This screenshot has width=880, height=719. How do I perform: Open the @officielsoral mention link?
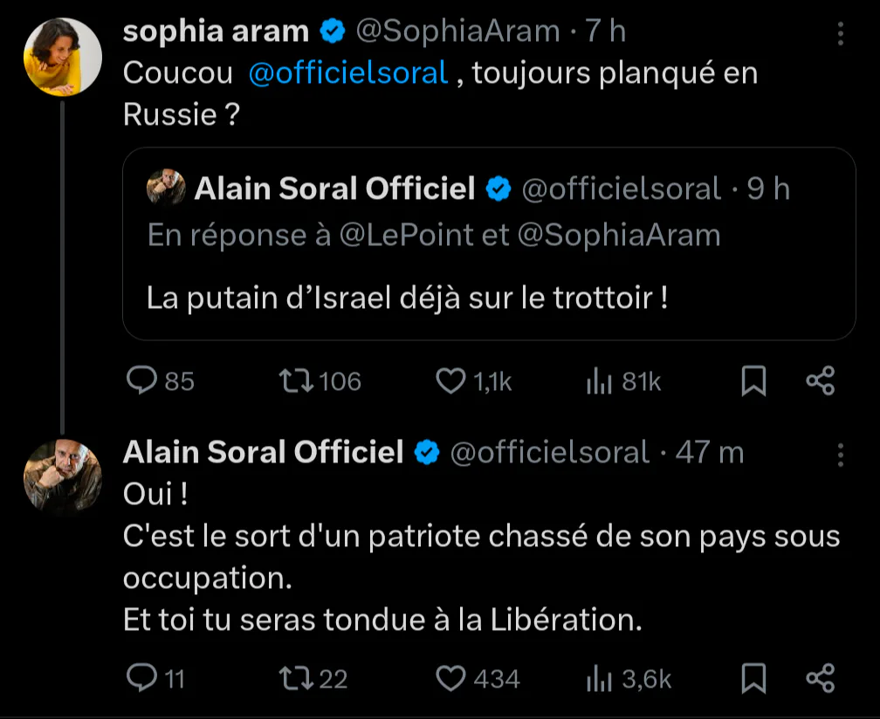(348, 73)
